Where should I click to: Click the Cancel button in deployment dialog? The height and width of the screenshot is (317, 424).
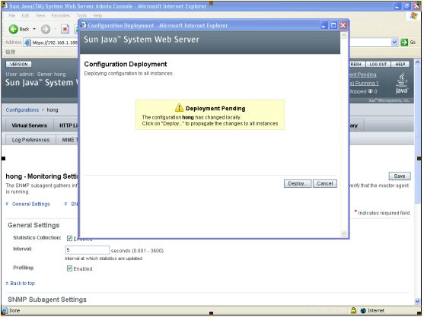coord(325,184)
